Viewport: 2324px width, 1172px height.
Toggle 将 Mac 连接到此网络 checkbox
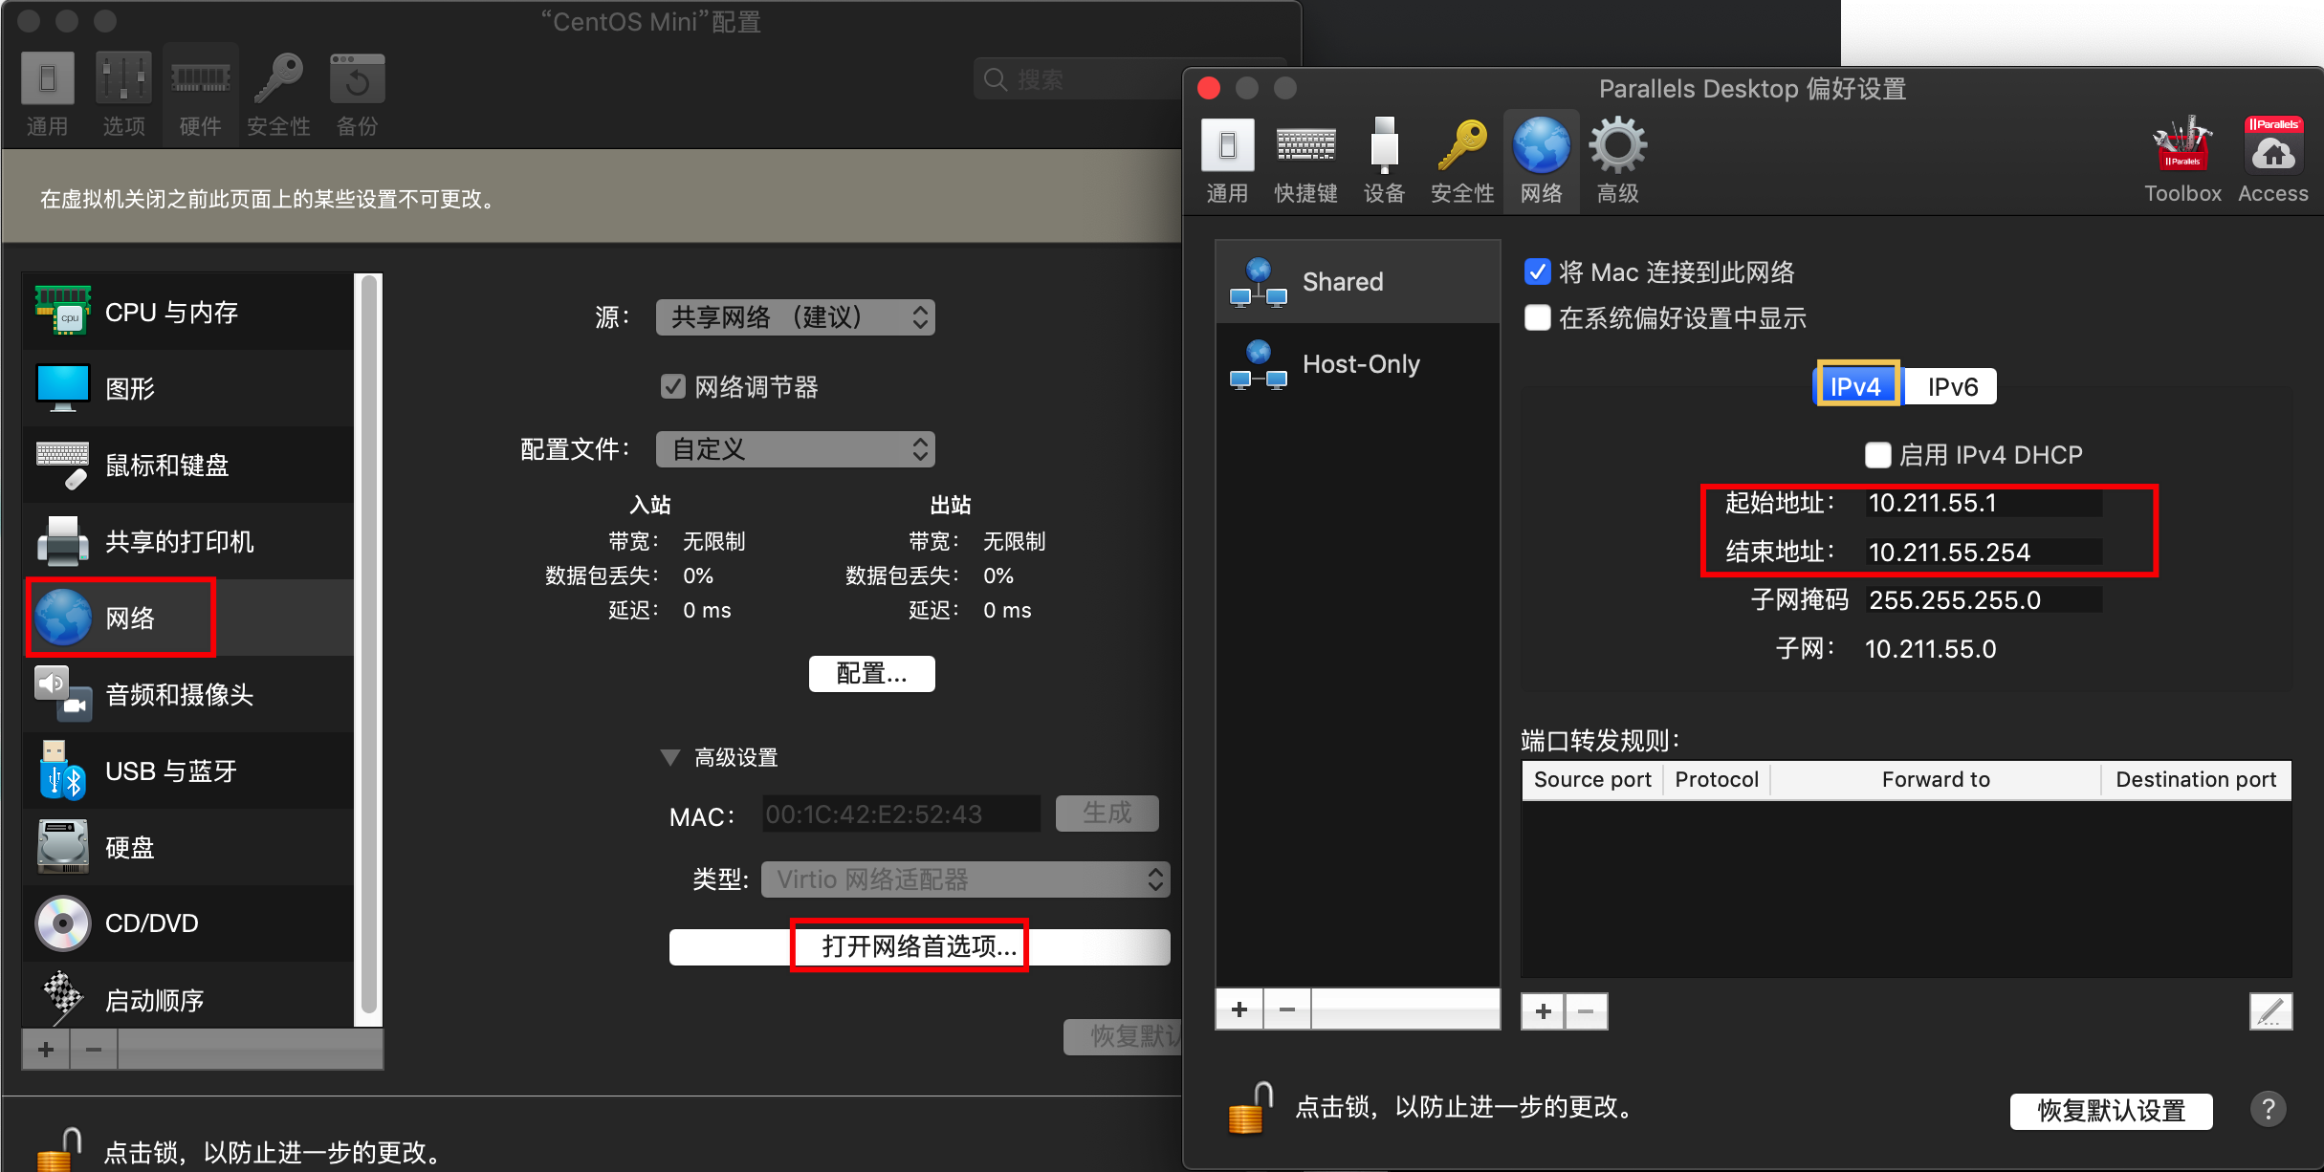point(1537,271)
